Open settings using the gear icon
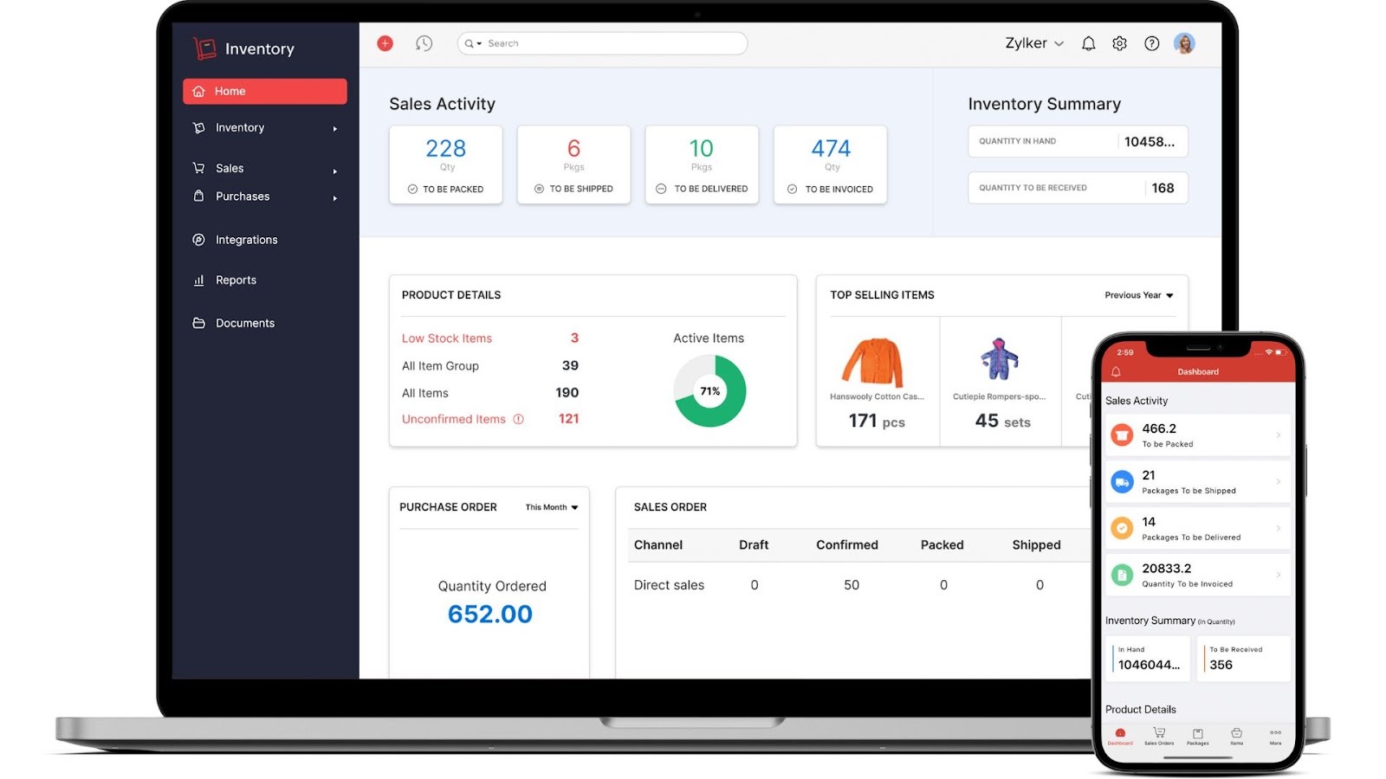 point(1119,43)
